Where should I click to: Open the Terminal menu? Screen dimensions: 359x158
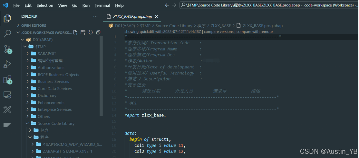(x=102, y=5)
